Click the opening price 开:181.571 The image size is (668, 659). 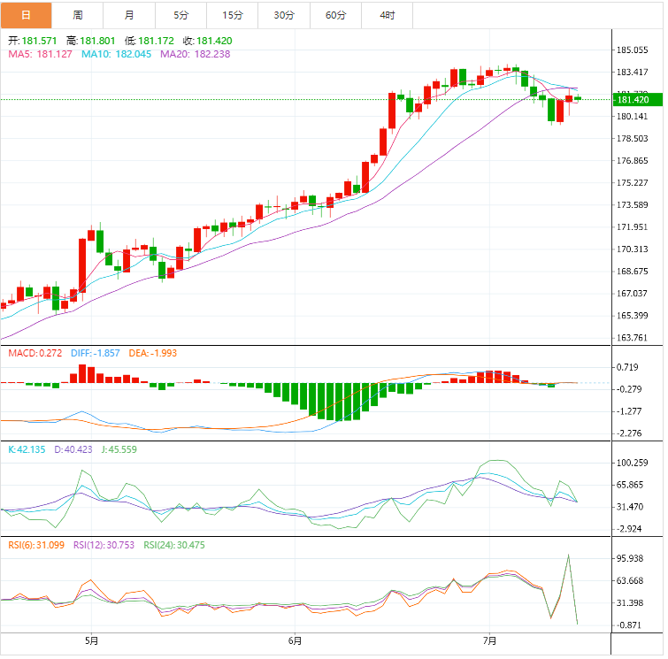33,41
